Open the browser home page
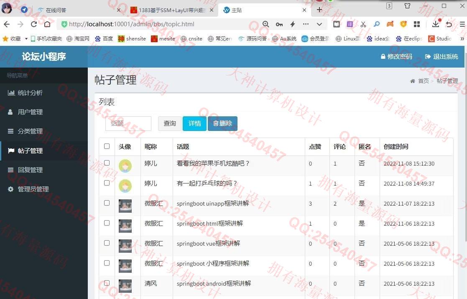 47,24
